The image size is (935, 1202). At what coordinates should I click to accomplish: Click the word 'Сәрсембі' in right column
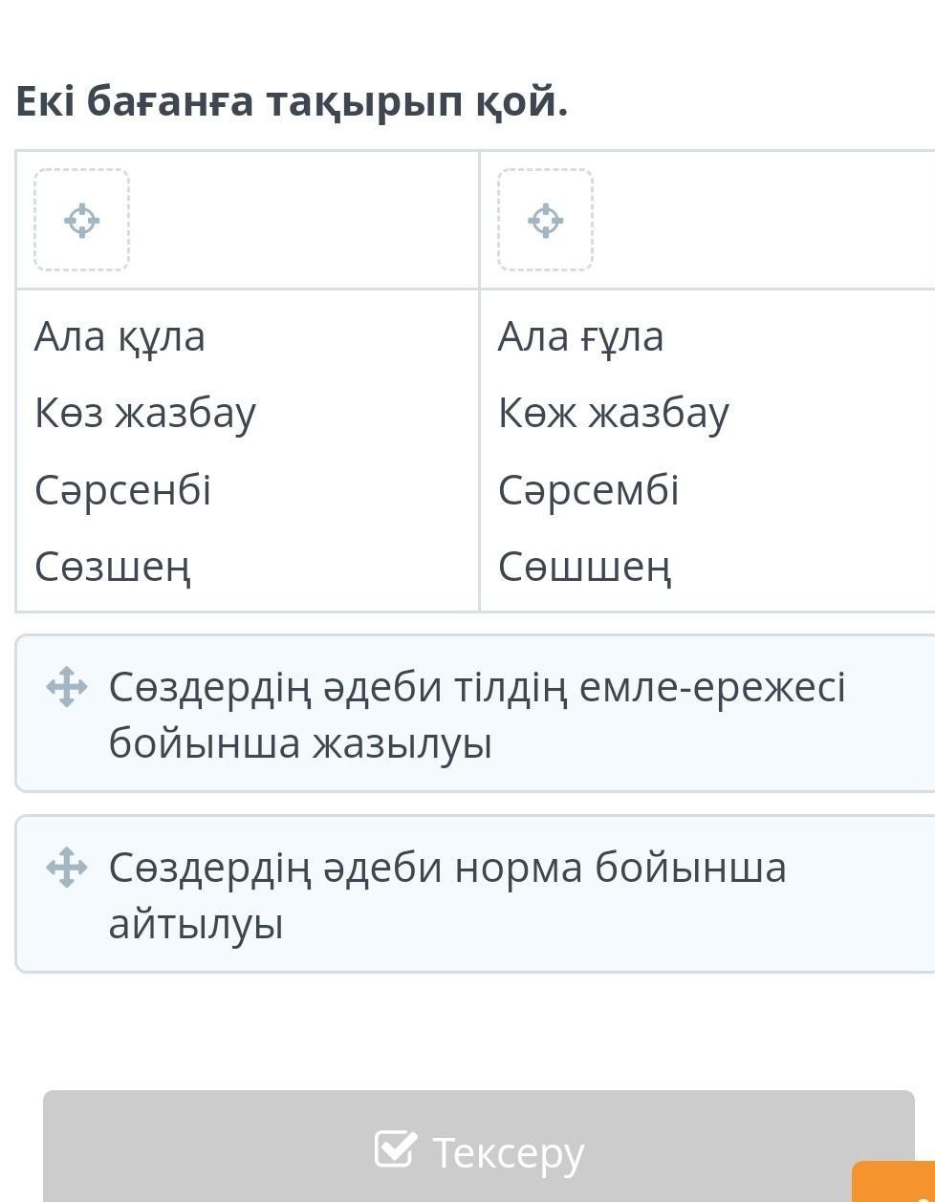click(588, 490)
